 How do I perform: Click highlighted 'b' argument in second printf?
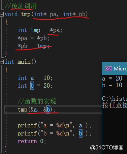pyautogui.click(x=81, y=133)
